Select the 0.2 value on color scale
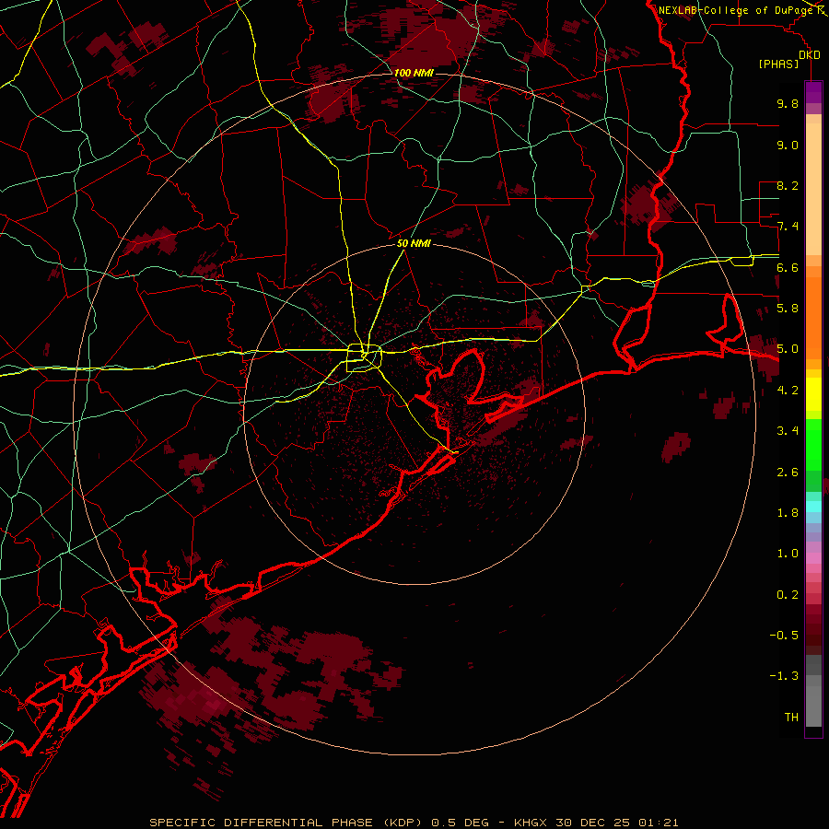 point(788,595)
